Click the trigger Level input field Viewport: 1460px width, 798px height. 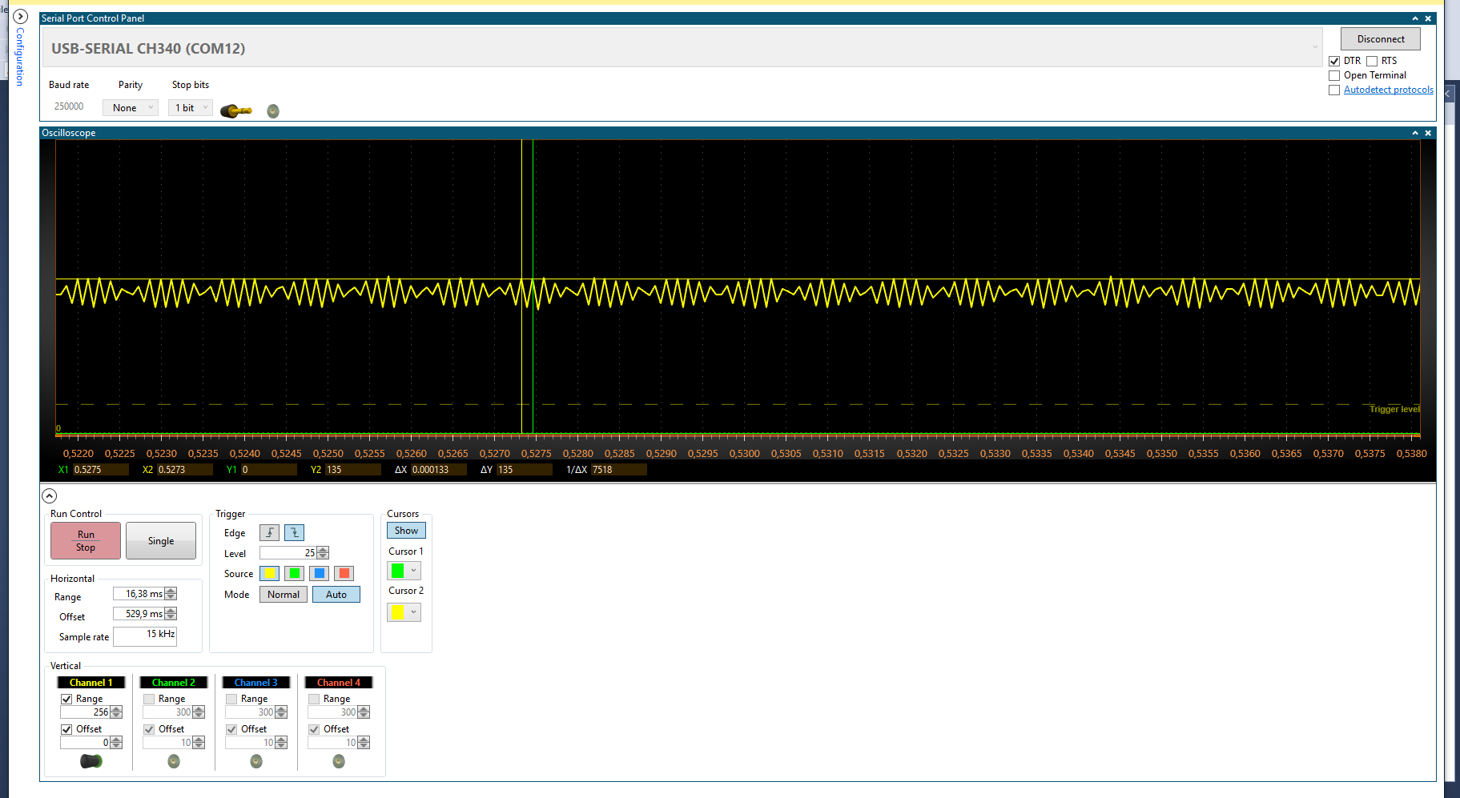289,553
